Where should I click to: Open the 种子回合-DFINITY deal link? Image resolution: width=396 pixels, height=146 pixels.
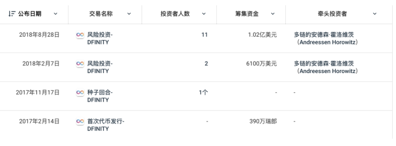tap(100, 96)
